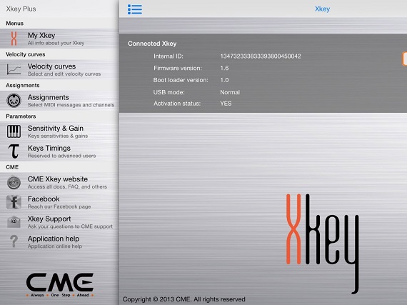Tap the piano keys Sensitivity icon
Image resolution: width=407 pixels, height=305 pixels.
14,131
